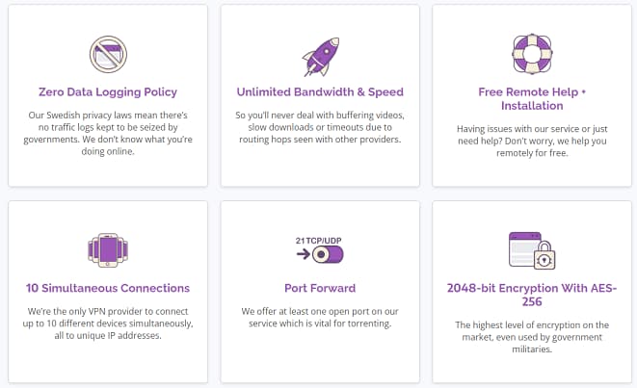Click the open port torrenting description

click(x=320, y=319)
